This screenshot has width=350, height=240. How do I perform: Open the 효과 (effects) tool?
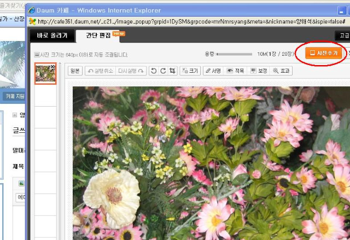[281, 71]
